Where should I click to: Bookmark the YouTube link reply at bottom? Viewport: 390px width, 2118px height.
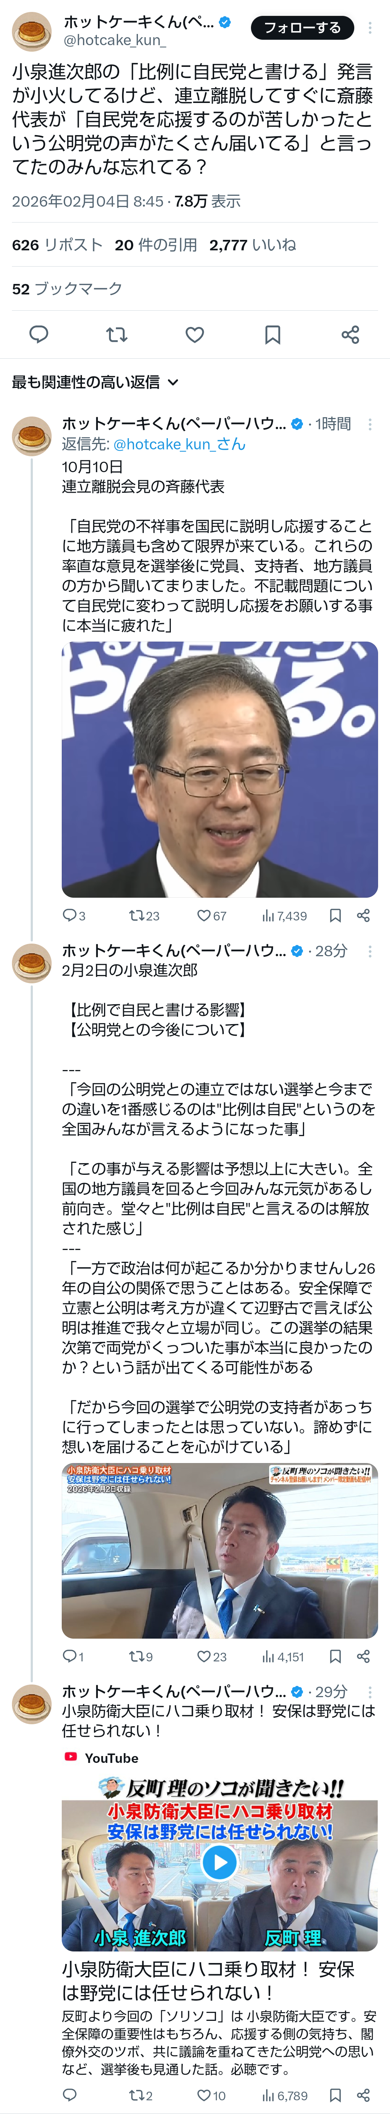click(335, 2096)
